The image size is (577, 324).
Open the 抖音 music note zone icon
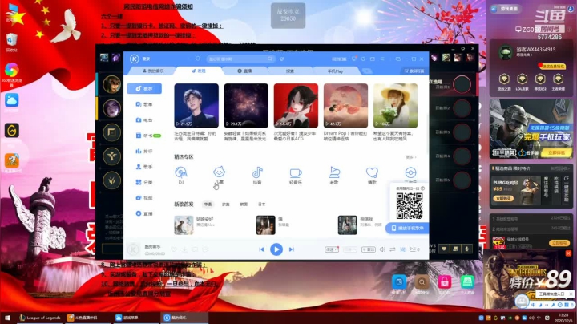click(x=257, y=172)
